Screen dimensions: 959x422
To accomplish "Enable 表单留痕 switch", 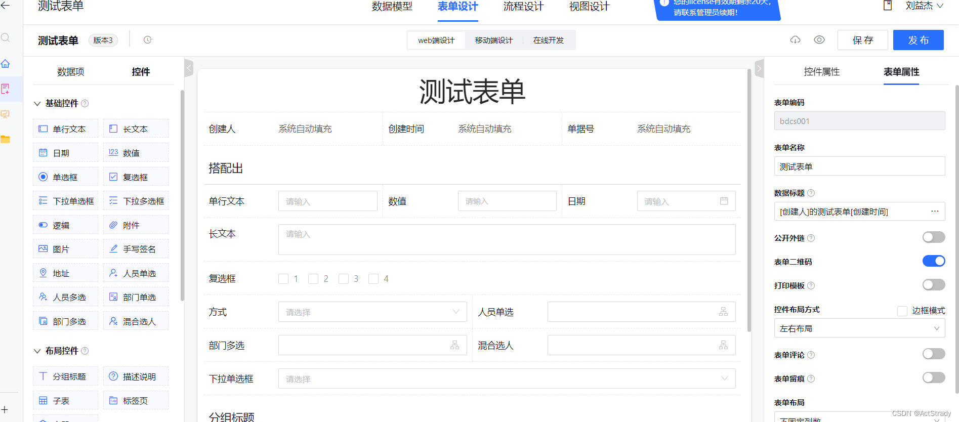I will point(934,378).
